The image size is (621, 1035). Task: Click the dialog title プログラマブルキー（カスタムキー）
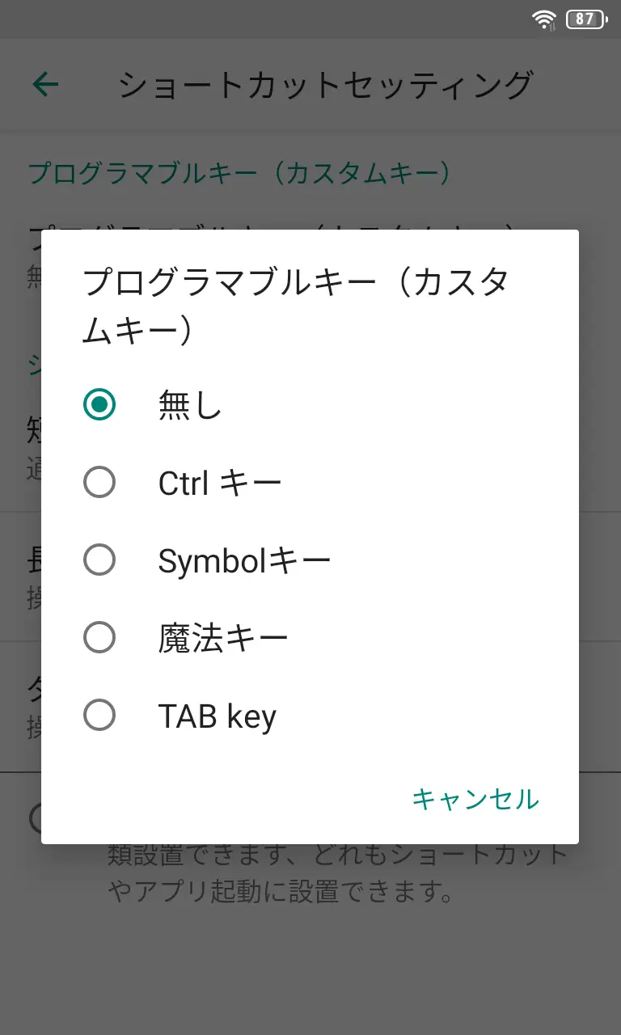(296, 306)
